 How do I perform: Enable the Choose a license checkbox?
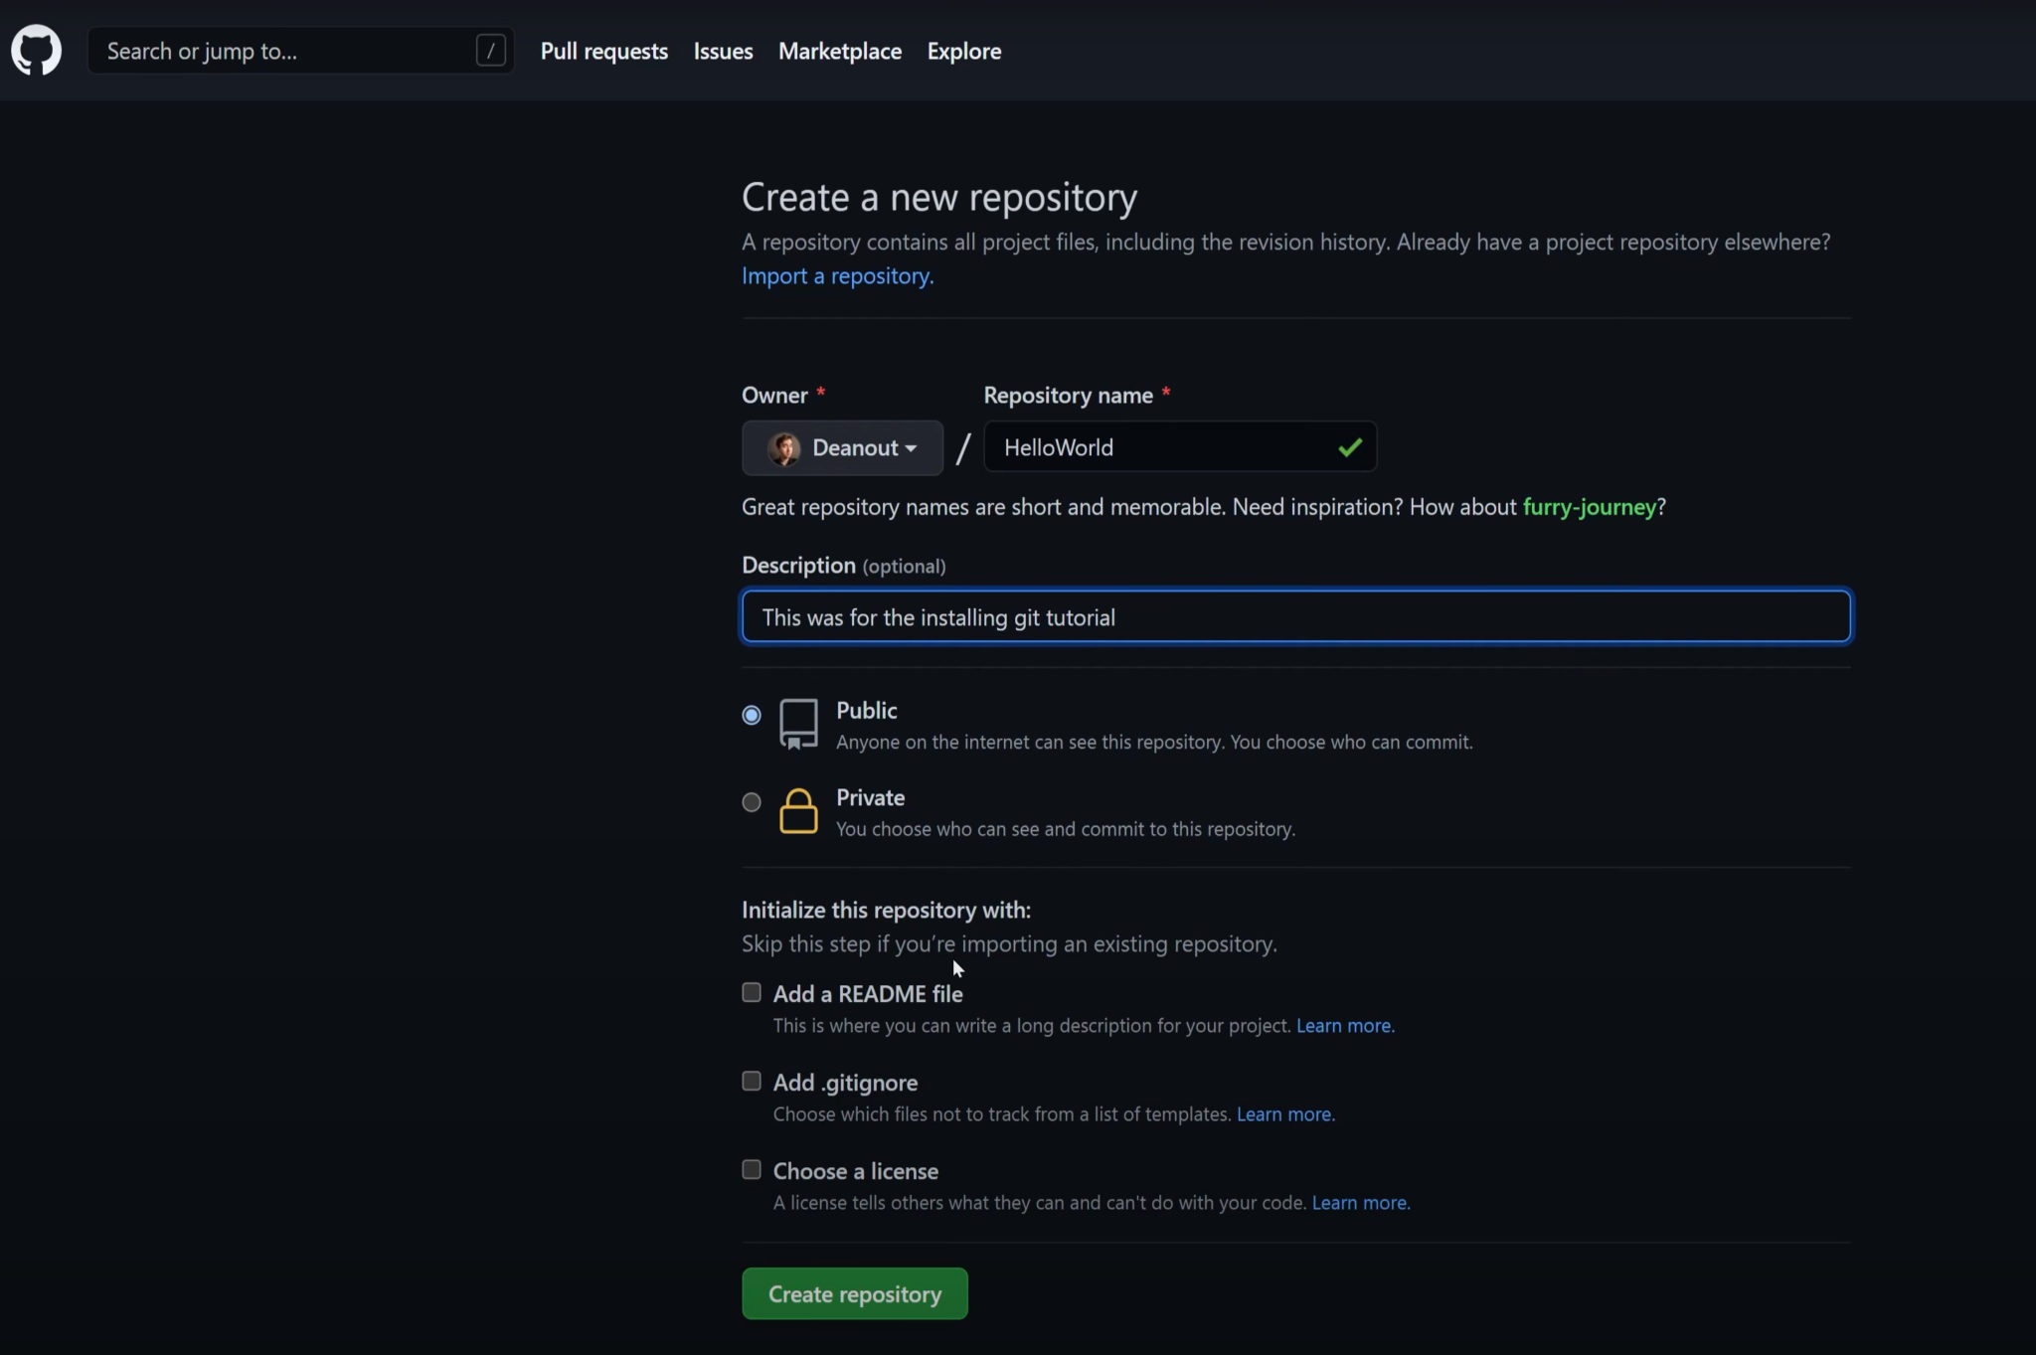pos(751,1169)
